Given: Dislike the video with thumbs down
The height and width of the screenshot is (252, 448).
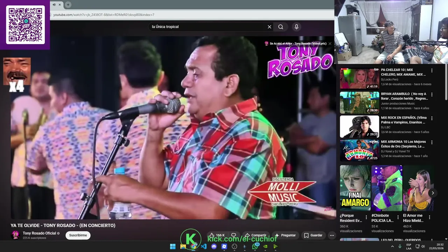Looking at the screenshot, I should click(x=234, y=235).
